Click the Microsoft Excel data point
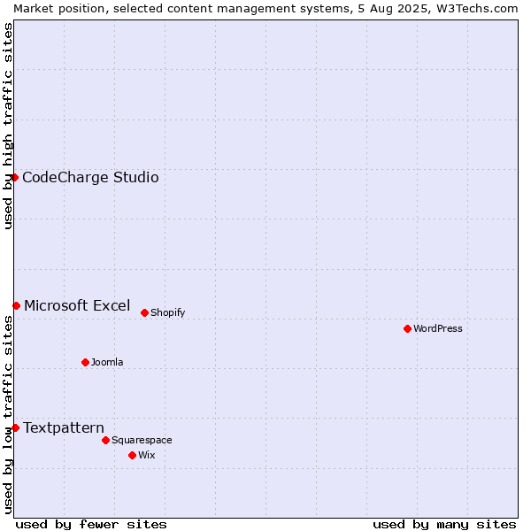The image size is (531, 531). point(16,306)
